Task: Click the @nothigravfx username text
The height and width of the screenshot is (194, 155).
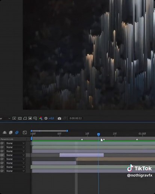Action: (x=140, y=175)
